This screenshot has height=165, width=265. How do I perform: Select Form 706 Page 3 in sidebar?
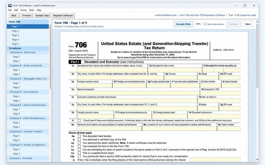click(x=28, y=35)
